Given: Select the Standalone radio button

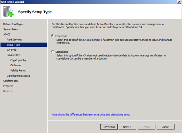Looking at the screenshot, I should 53,52.
